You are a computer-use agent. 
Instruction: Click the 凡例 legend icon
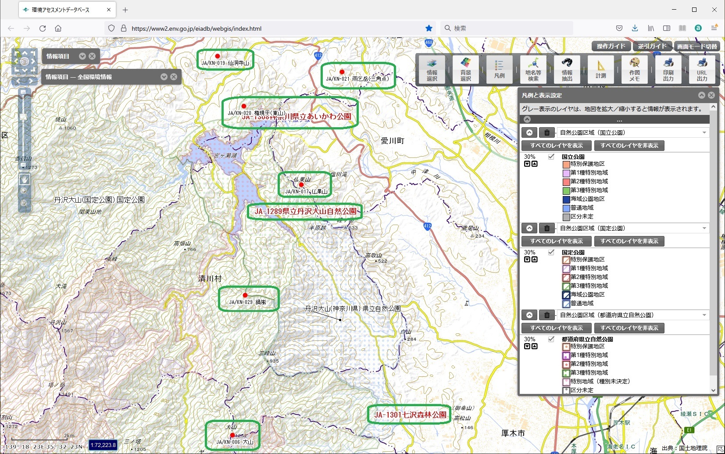pyautogui.click(x=499, y=69)
